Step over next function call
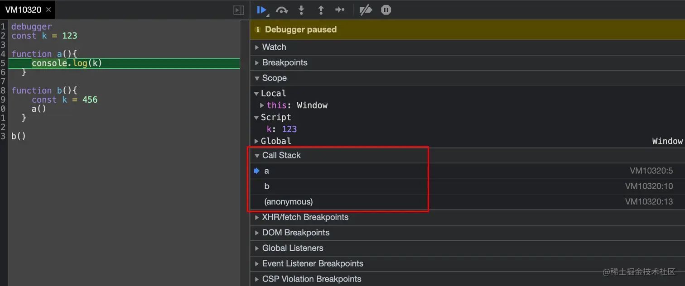 coord(282,10)
